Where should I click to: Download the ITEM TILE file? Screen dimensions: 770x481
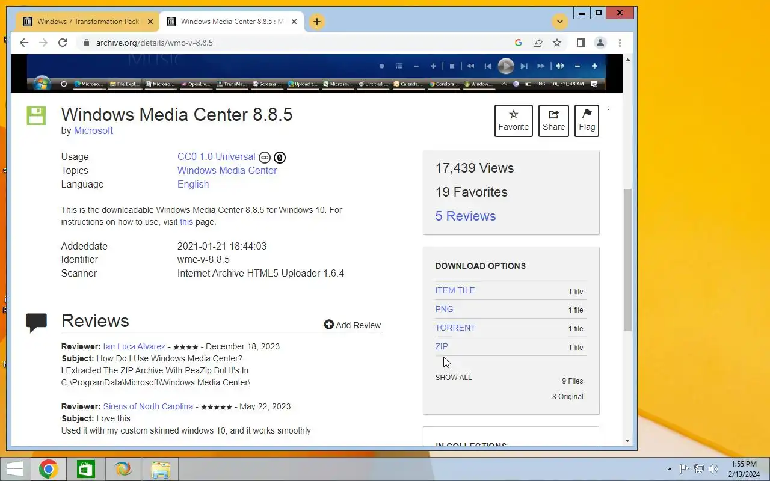click(x=455, y=290)
